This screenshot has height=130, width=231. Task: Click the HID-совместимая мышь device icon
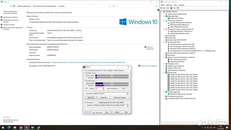pyautogui.click(x=168, y=59)
